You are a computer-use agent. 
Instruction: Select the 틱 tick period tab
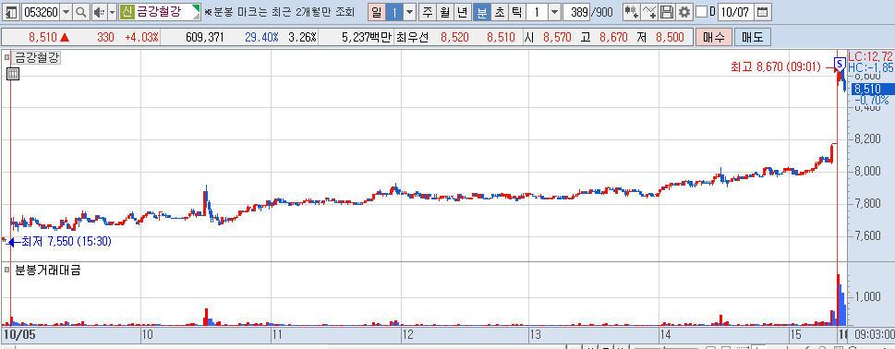point(516,11)
